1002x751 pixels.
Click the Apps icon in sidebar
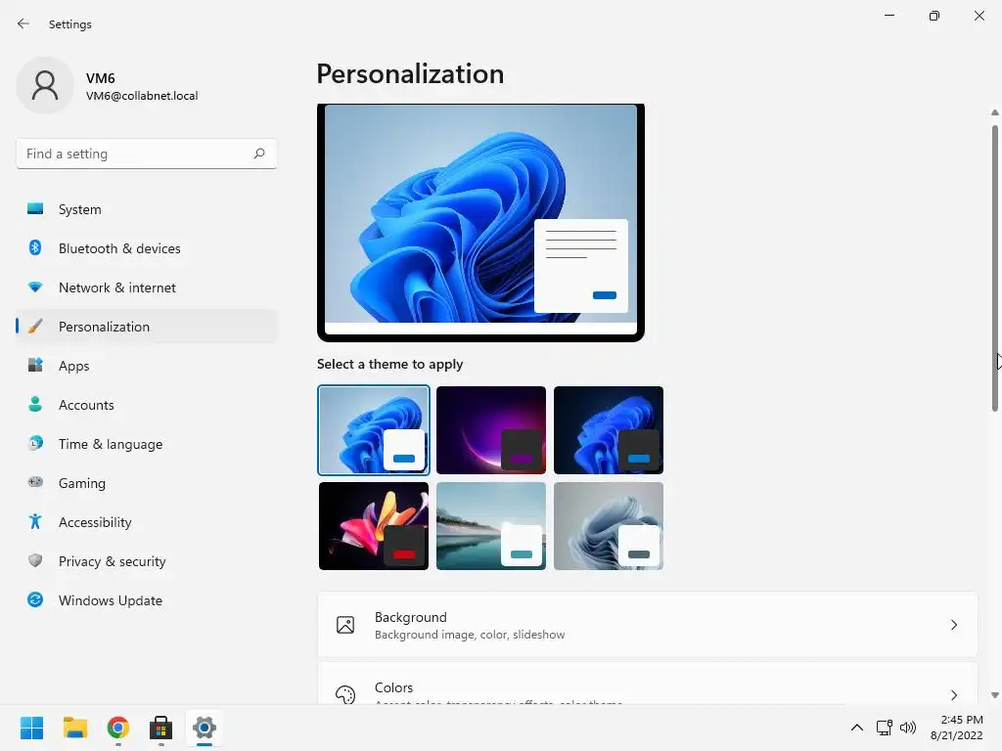(x=35, y=366)
